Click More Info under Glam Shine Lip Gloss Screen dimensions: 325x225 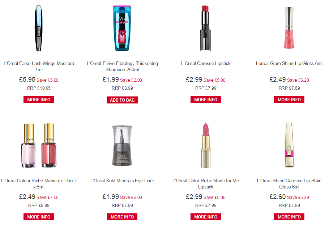289,99
